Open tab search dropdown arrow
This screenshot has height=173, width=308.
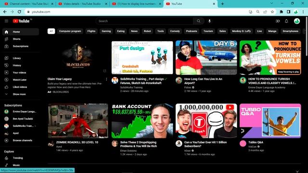(271, 3)
